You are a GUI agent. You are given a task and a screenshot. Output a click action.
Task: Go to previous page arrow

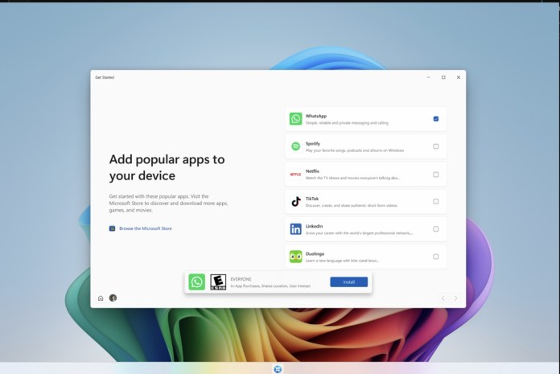coord(443,298)
